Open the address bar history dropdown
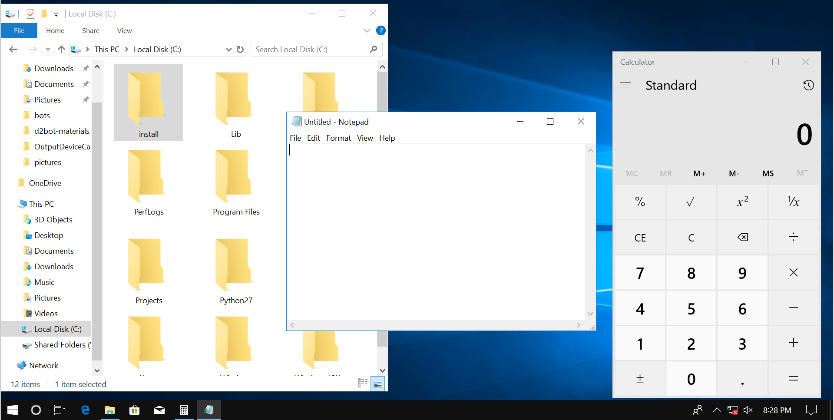This screenshot has width=834, height=420. pyautogui.click(x=228, y=50)
